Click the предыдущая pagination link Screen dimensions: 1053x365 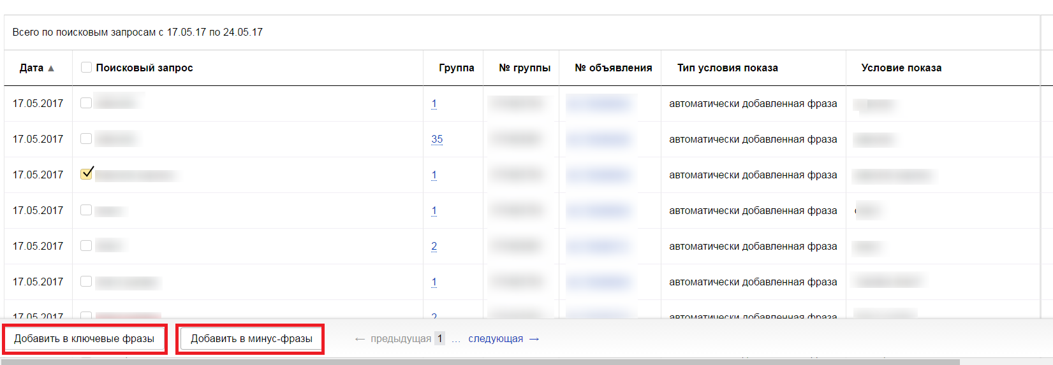coord(394,339)
